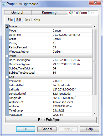Switch to the Summary tab

(x=50, y=13)
